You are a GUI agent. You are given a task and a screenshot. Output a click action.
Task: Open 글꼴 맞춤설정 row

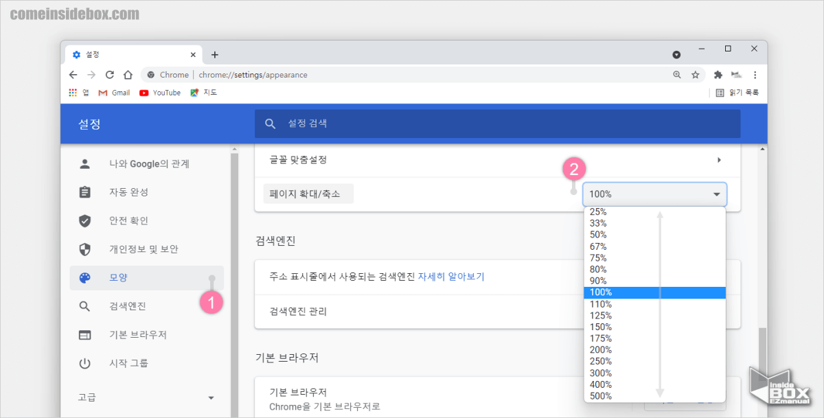497,160
